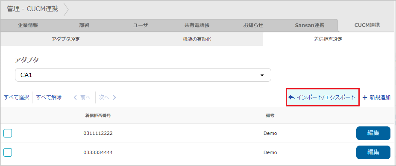This screenshot has width=396, height=166.
Task: Click the plus icon for 新規追加
Action: pyautogui.click(x=364, y=97)
